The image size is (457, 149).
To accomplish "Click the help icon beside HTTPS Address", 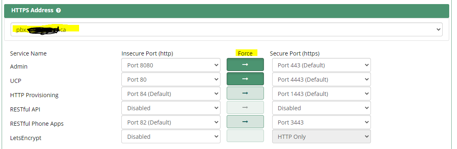I will 59,11.
